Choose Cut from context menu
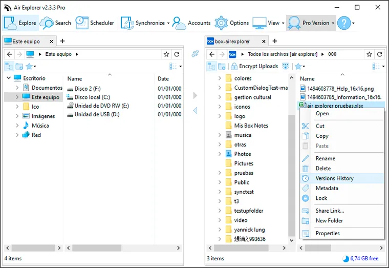389x268 pixels. [342, 126]
